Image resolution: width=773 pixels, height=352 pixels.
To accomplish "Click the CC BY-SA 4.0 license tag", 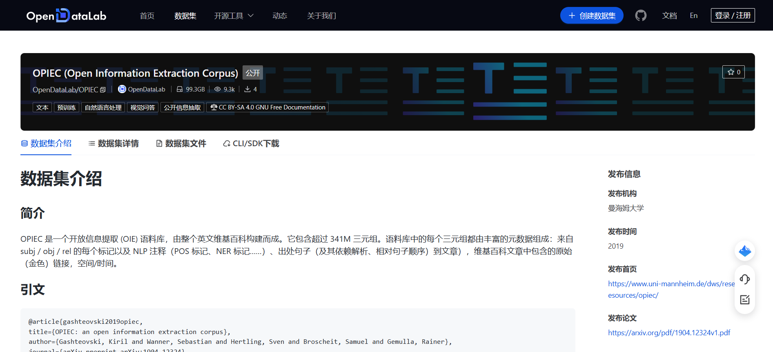I will point(267,107).
